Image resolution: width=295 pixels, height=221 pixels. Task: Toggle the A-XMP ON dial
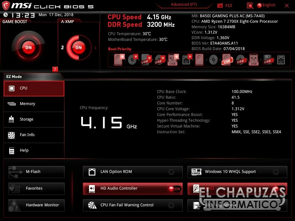click(79, 47)
